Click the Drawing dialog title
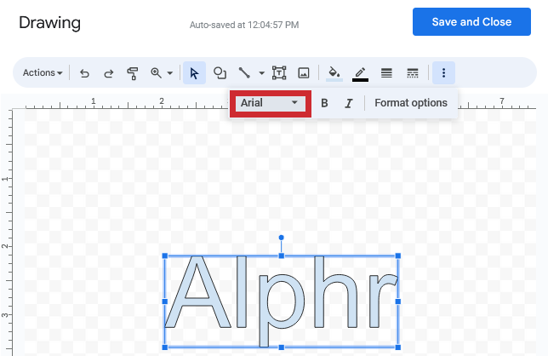Screen dimensions: 548x356 click(49, 23)
